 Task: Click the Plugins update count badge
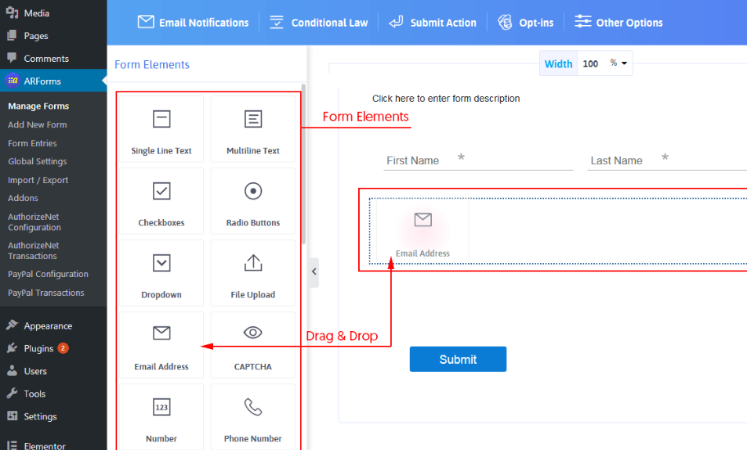click(63, 348)
